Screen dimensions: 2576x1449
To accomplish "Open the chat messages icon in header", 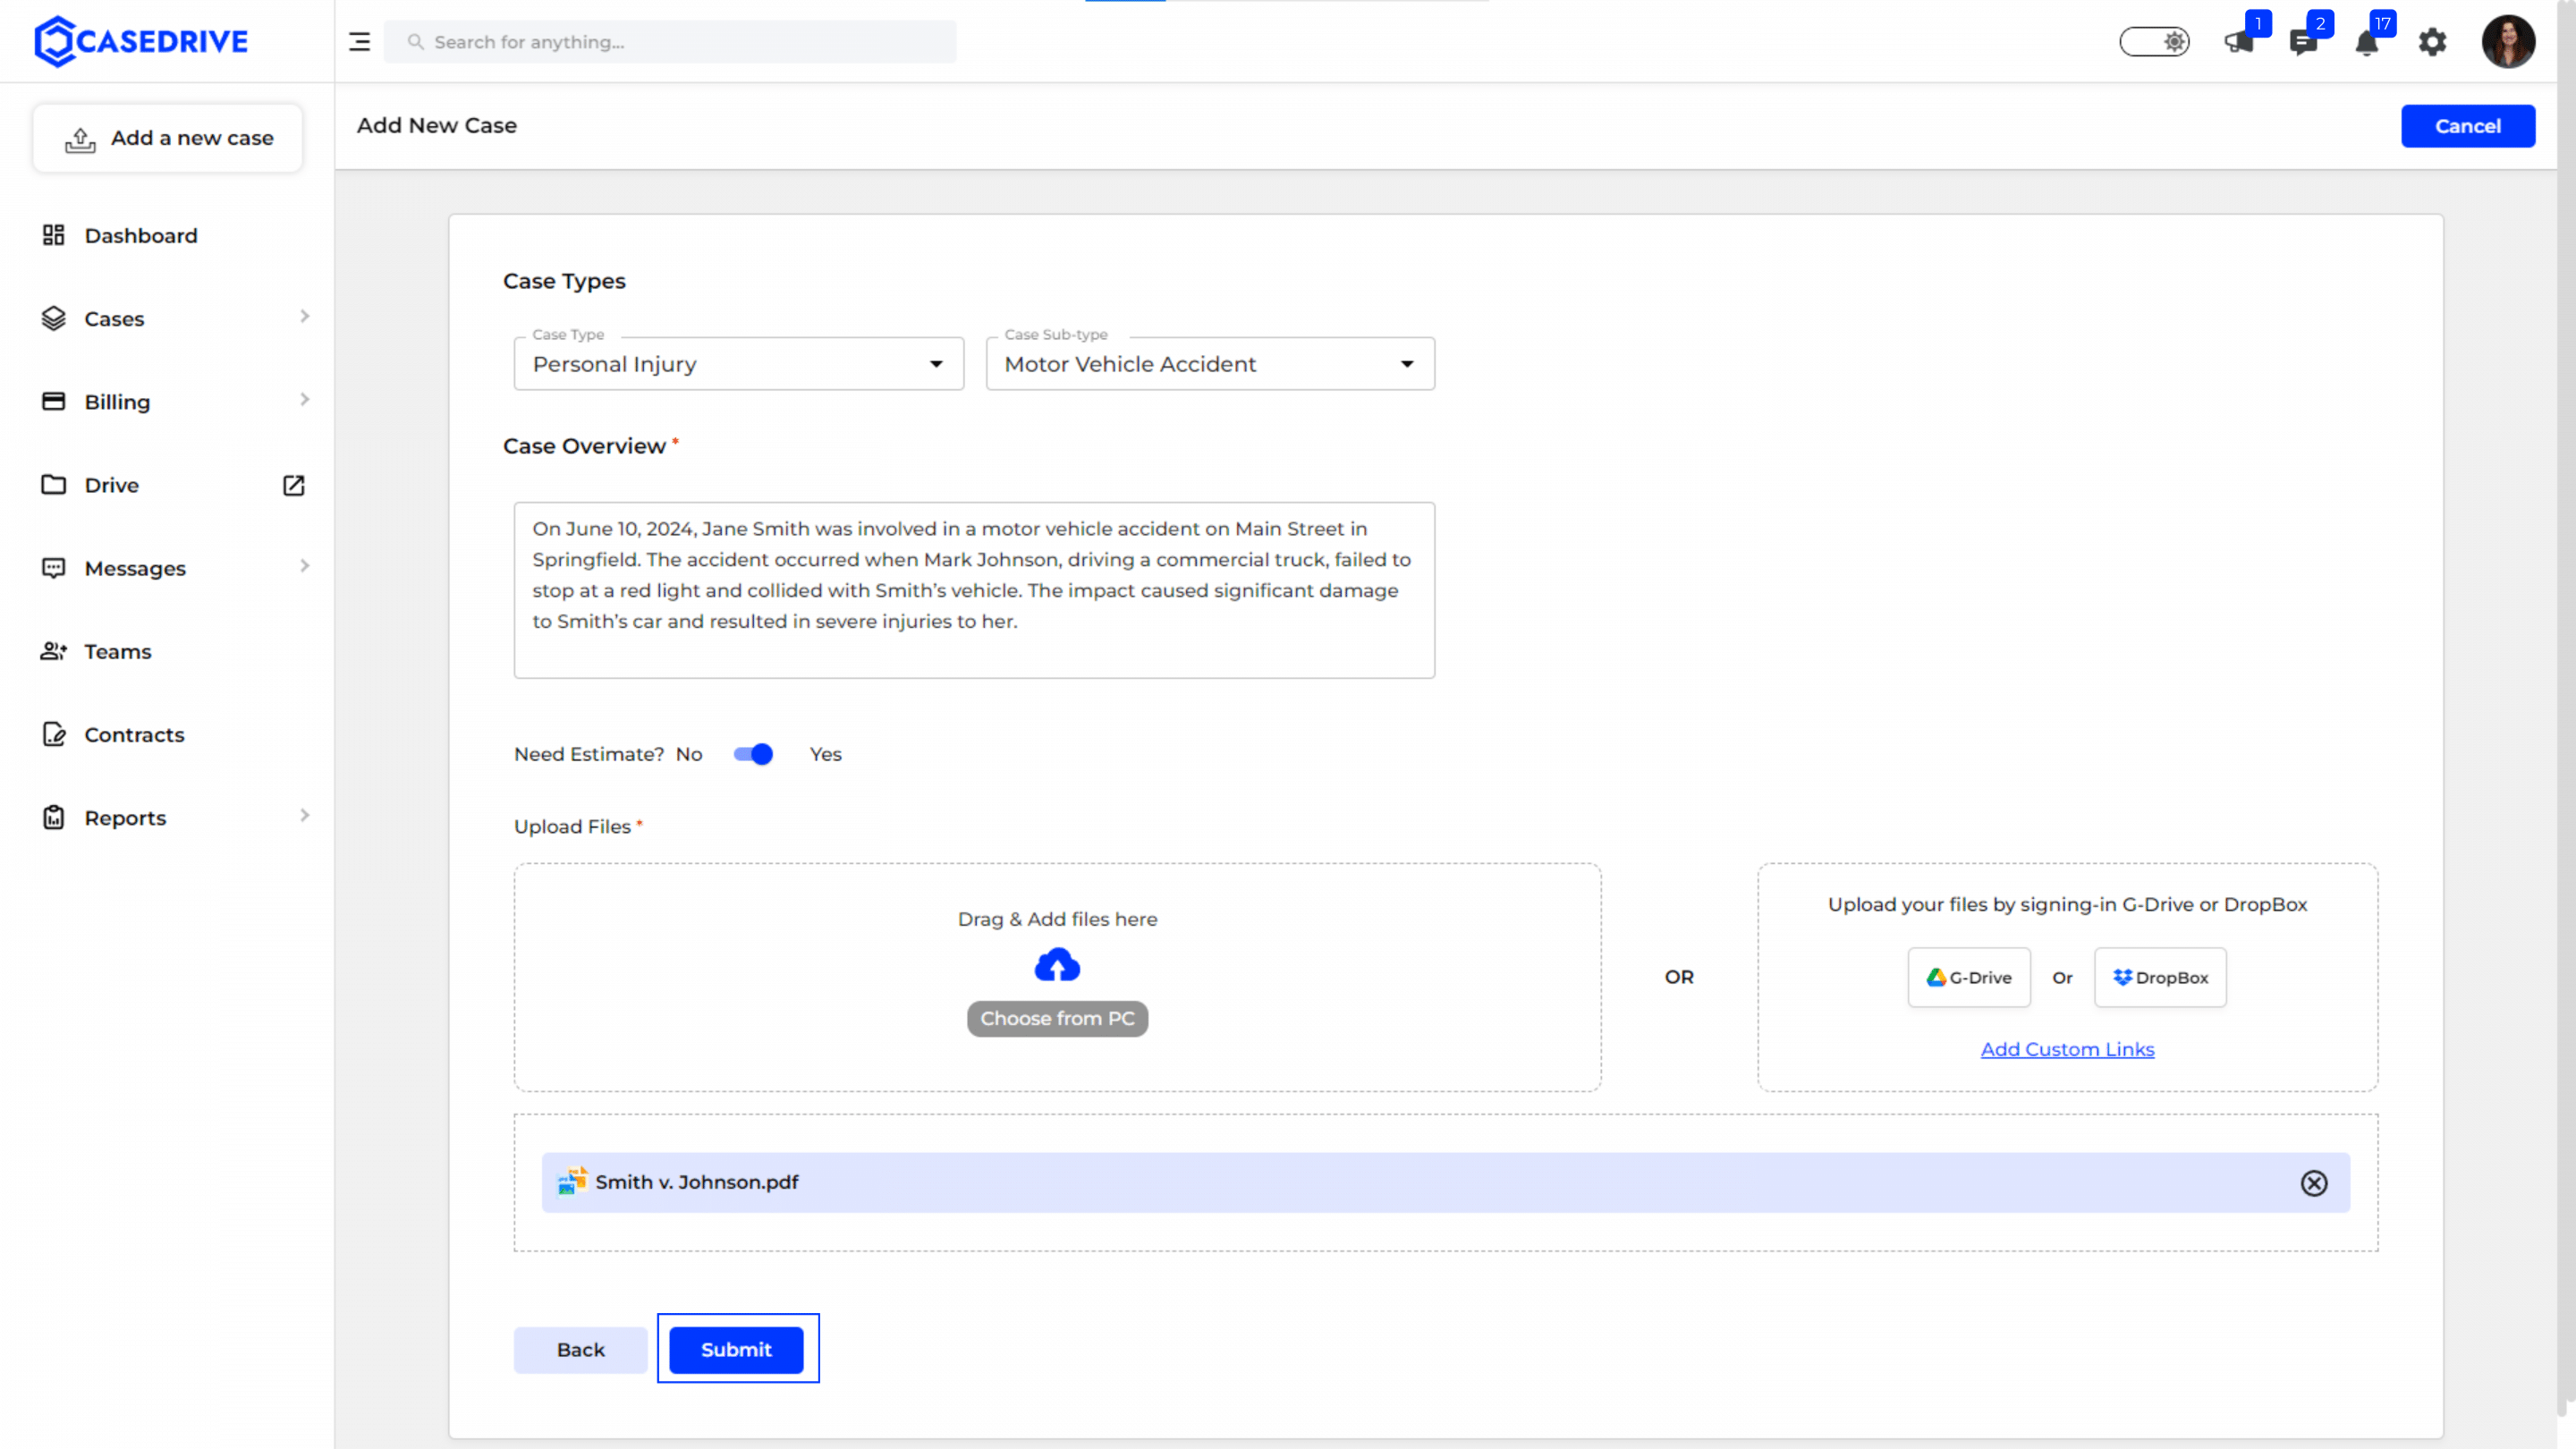I will (2303, 42).
